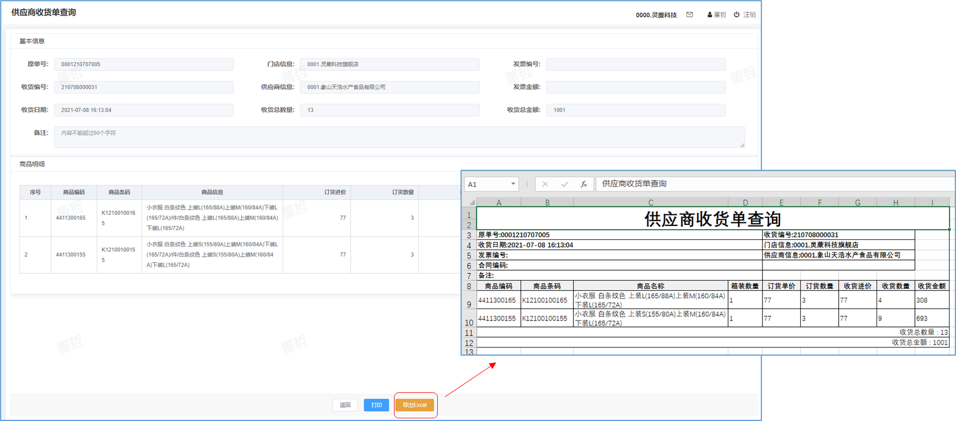Click the Excel select-all corner triangle
This screenshot has height=421, width=956.
tap(472, 203)
